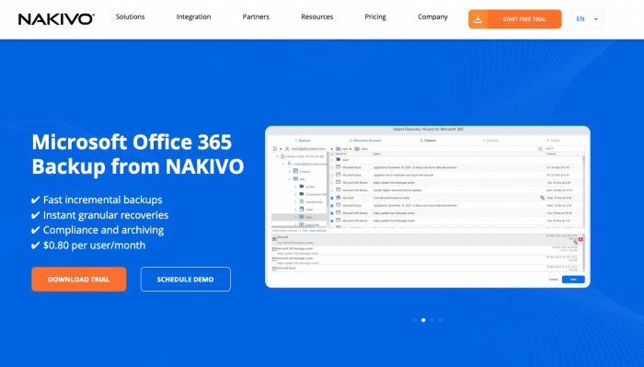Open the Integration menu

[x=193, y=17]
